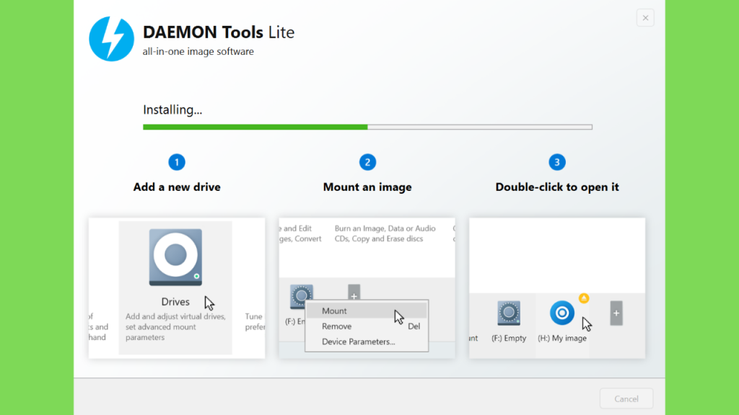
Task: Click the (F:) Empty drive icon in step three
Action: coord(509,313)
